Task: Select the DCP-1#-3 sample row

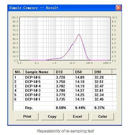Action: click(65, 91)
